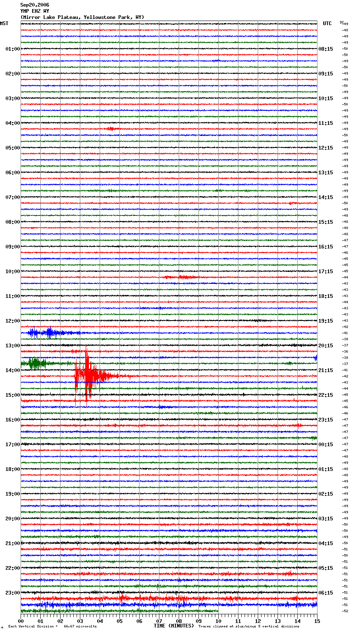Click the 23:15 UTC time label
This screenshot has width=350, height=632.
pyautogui.click(x=326, y=420)
